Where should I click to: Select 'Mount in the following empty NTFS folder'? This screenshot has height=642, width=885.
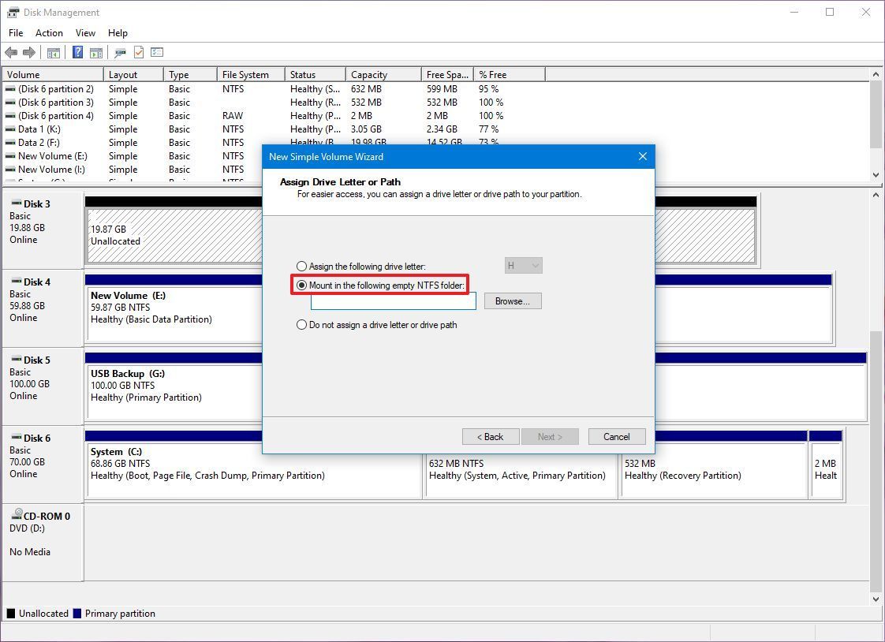(x=302, y=286)
